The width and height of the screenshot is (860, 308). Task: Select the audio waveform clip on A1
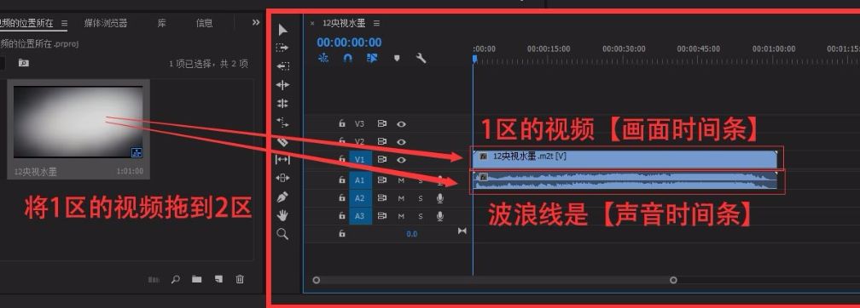point(625,180)
